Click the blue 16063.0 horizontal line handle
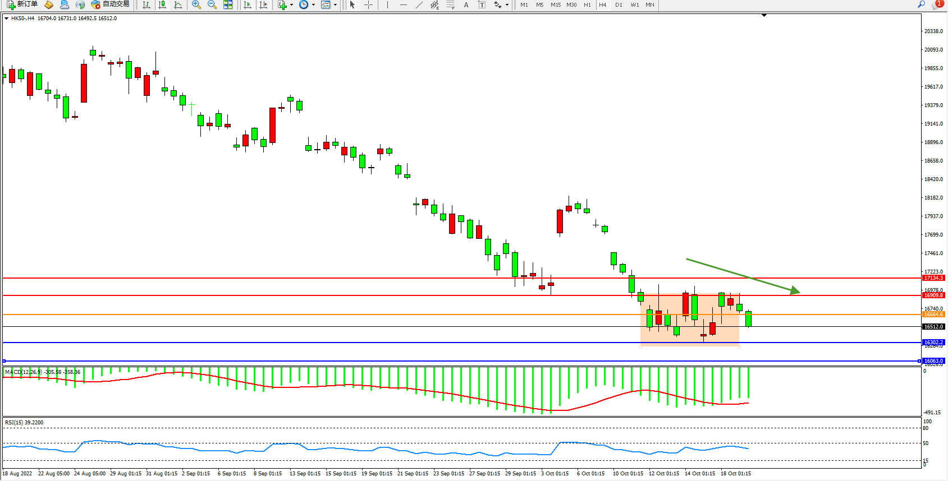Image resolution: width=948 pixels, height=481 pixels. coord(4,361)
